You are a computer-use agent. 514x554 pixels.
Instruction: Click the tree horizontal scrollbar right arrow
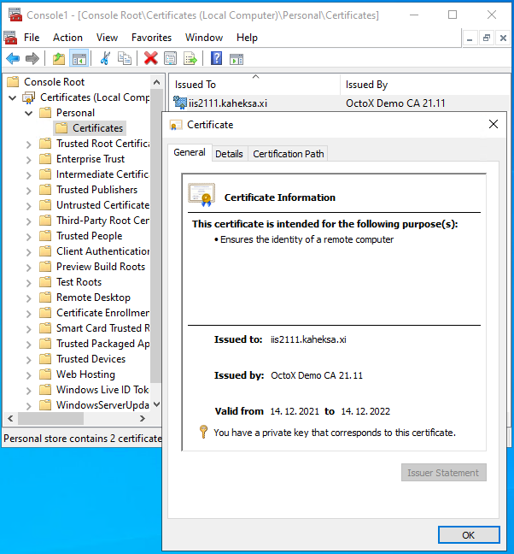point(143,419)
